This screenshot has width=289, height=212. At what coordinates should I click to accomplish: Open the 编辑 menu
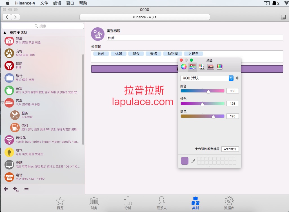(57, 3)
